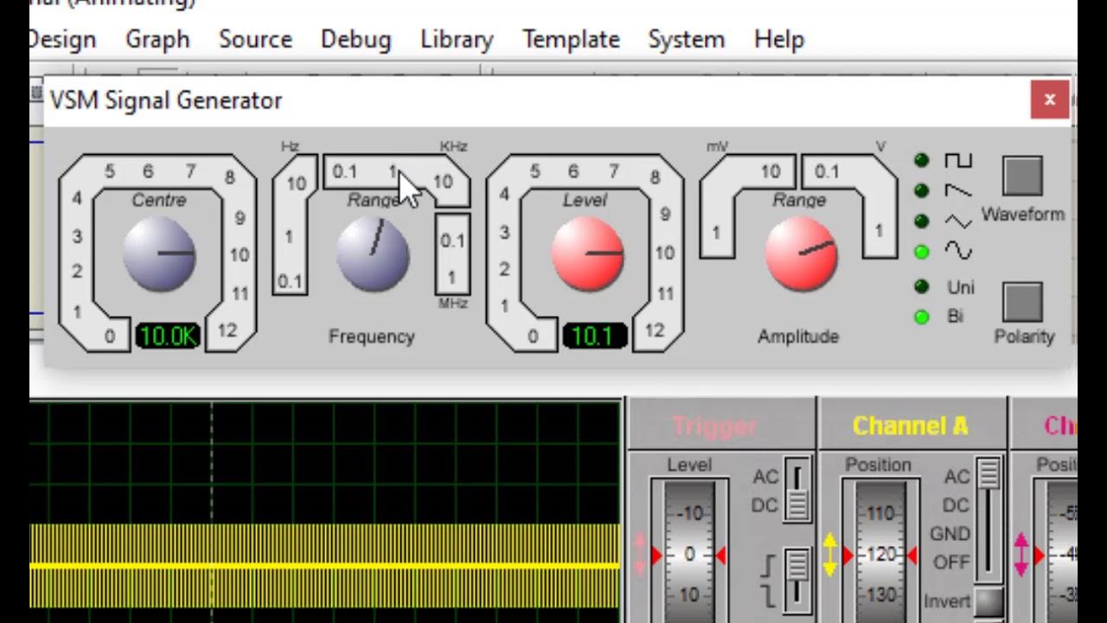This screenshot has height=623, width=1107.
Task: Click the Channel A AC label
Action: point(957,477)
